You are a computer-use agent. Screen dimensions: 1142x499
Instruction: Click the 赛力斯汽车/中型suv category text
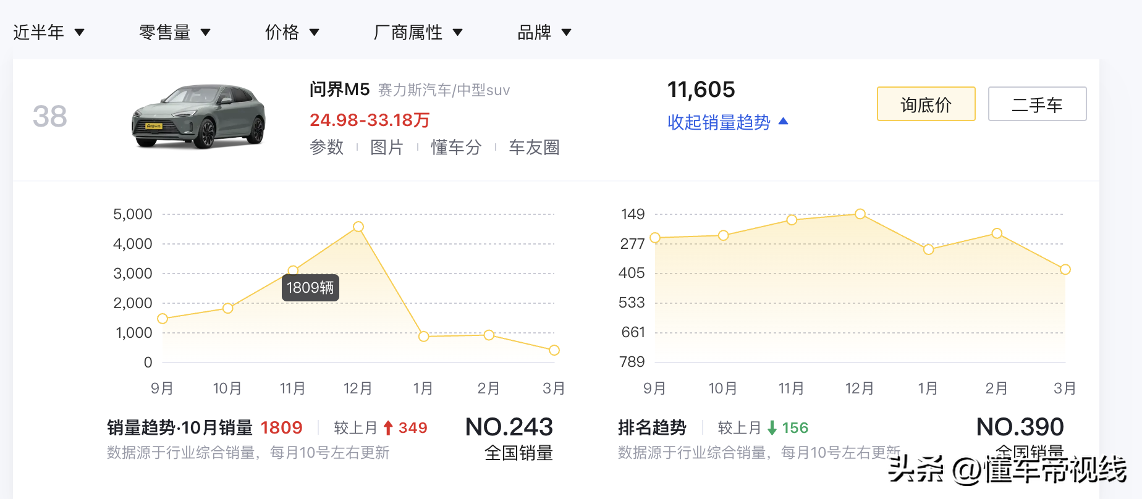tap(444, 90)
